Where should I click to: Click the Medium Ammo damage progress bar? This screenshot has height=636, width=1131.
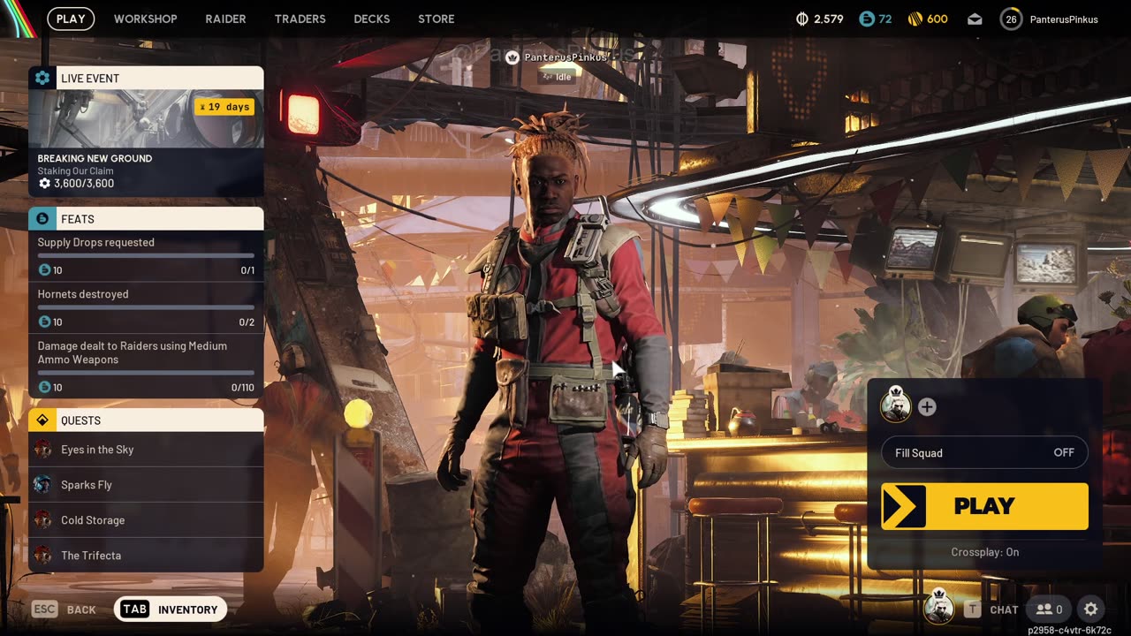(146, 373)
